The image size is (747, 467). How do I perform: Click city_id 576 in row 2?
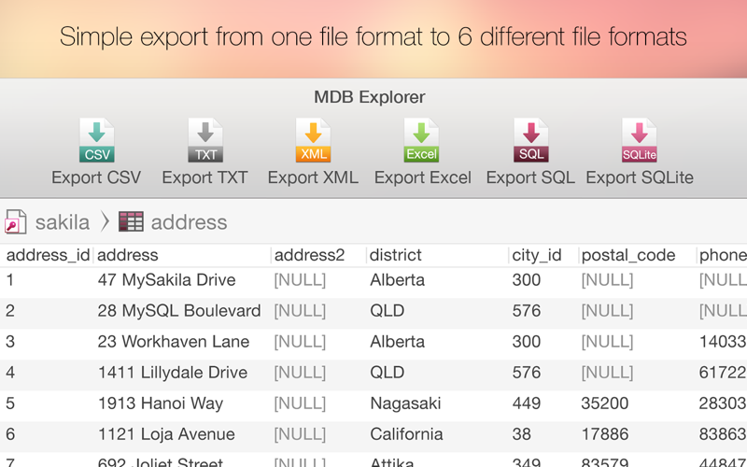tap(527, 311)
